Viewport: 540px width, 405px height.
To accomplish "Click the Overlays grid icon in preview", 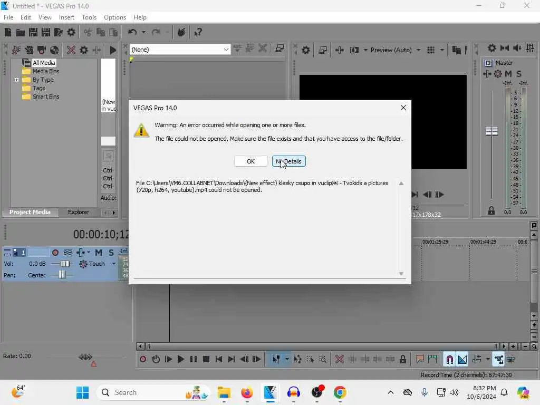I will click(431, 50).
